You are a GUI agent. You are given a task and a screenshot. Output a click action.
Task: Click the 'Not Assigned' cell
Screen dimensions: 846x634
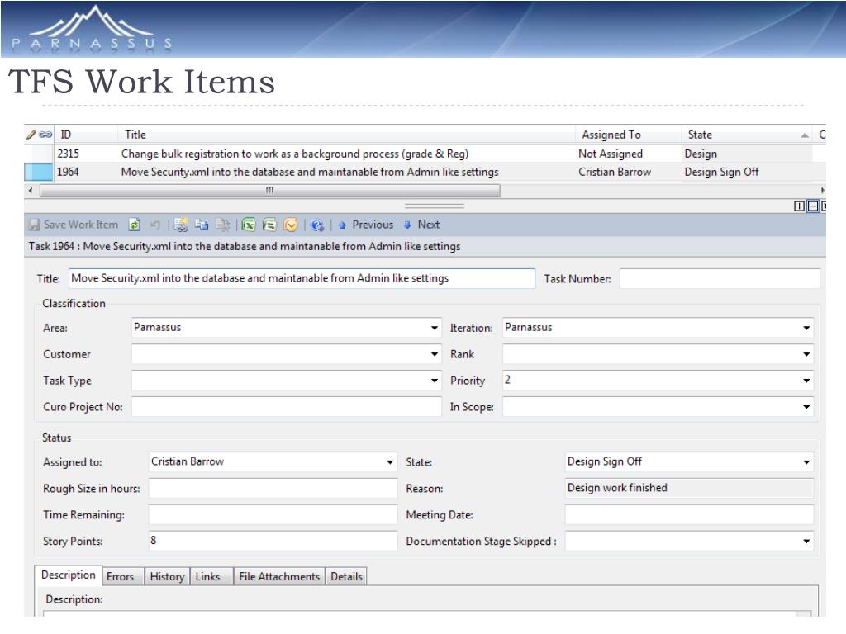point(611,154)
